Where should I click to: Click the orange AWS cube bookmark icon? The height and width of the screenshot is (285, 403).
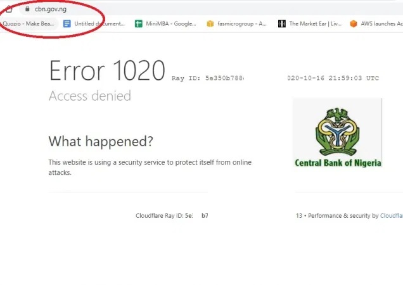click(354, 24)
